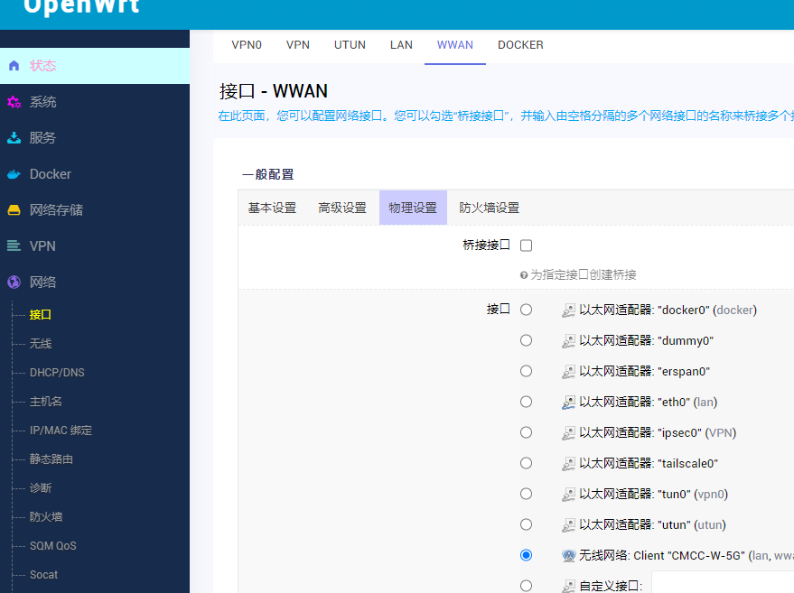Go to 接口 under 网络
The height and width of the screenshot is (593, 794).
(41, 315)
